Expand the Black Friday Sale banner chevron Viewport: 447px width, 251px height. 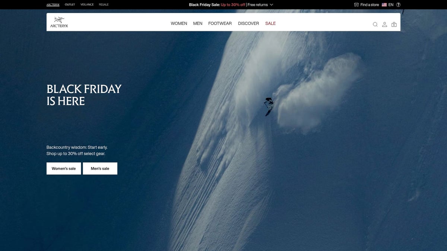click(x=272, y=5)
